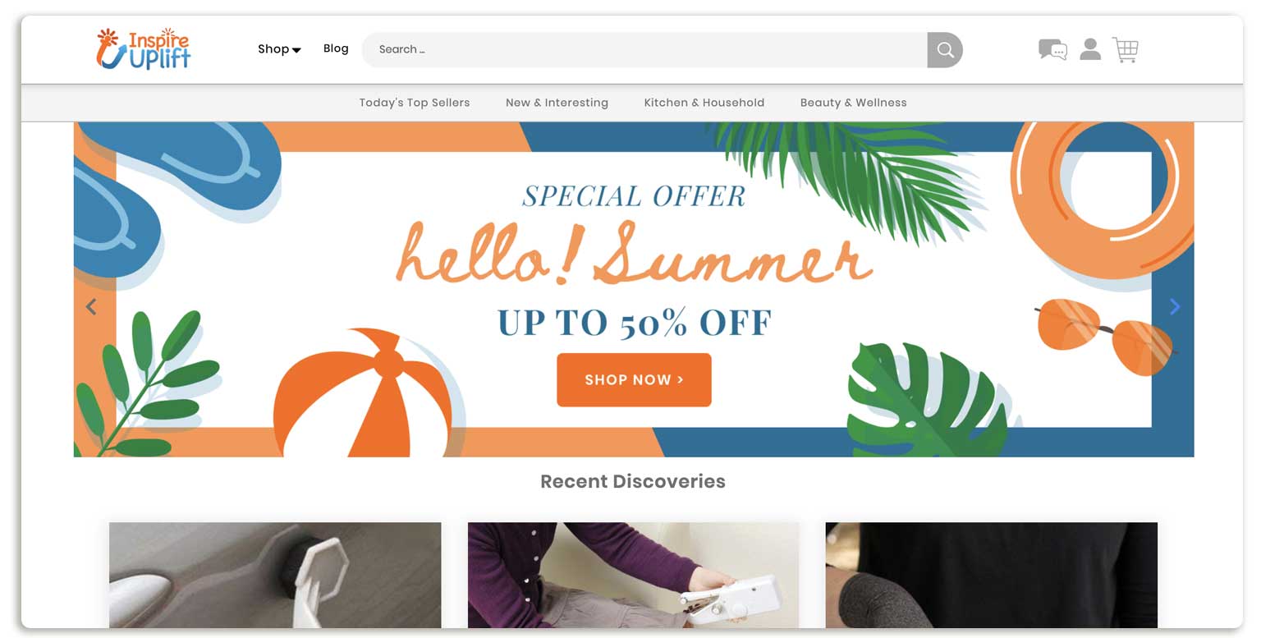View the shopping cart icon

pyautogui.click(x=1126, y=50)
